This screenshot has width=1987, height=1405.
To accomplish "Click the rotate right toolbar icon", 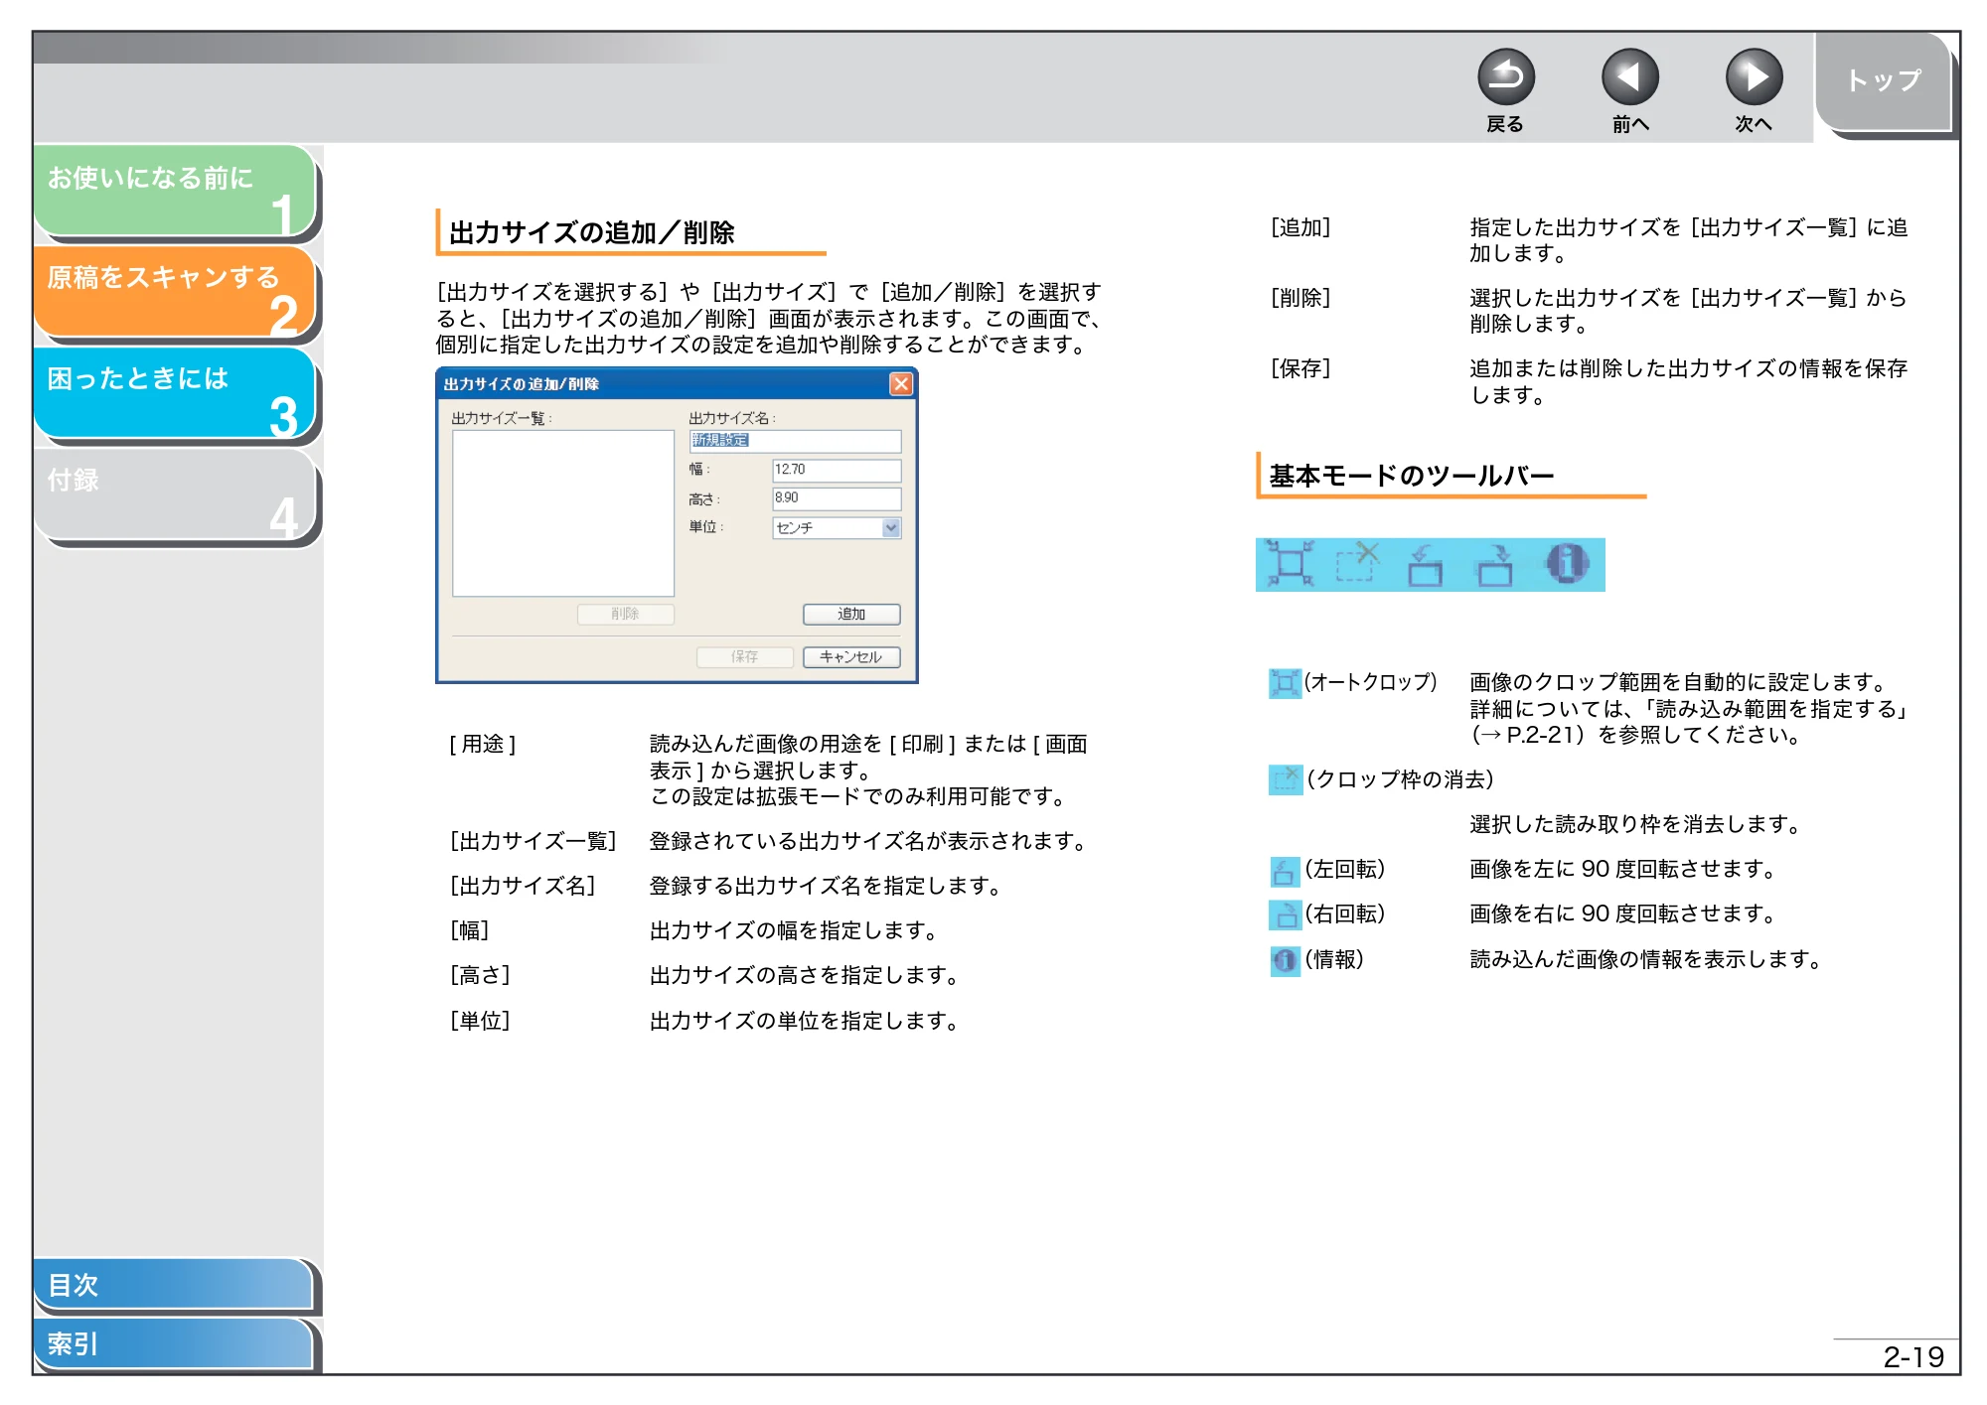I will point(1494,564).
